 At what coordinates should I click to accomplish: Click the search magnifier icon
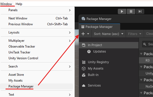[x=145, y=44]
